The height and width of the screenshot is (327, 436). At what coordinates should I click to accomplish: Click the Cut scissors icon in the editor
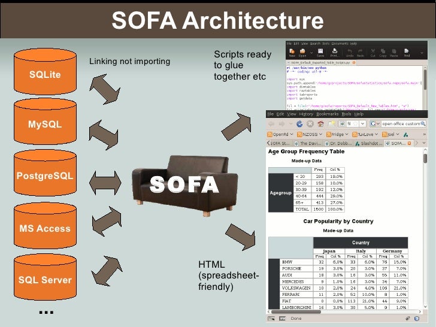(373, 51)
